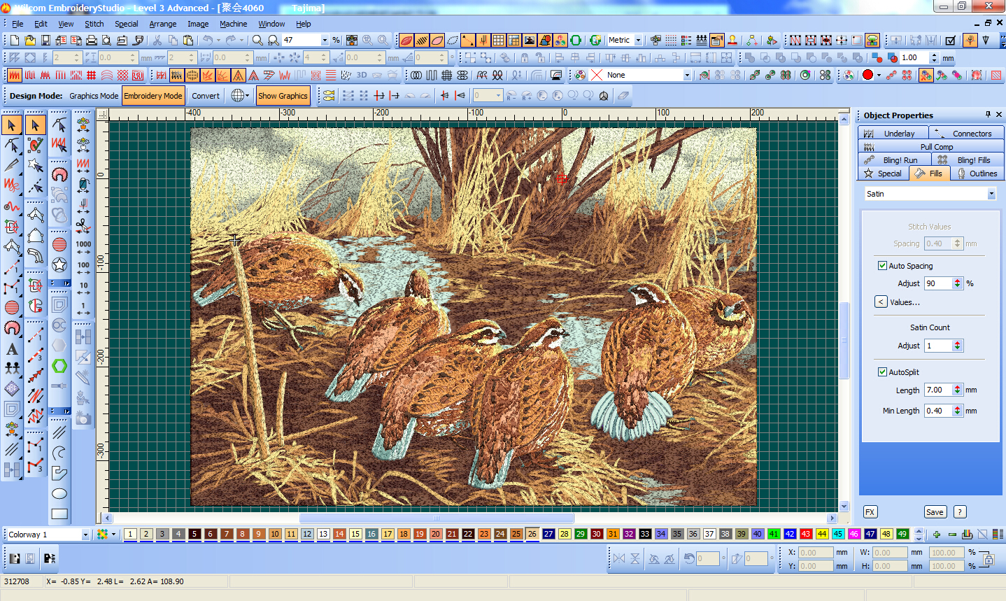
Task: Select the Zoom magnifier tool
Action: coord(257,41)
